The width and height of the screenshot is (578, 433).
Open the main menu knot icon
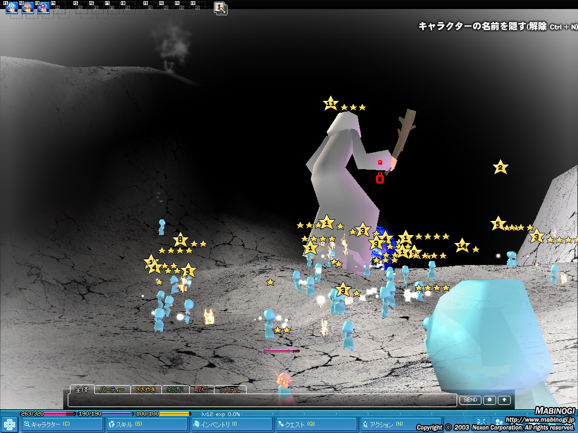point(10,425)
